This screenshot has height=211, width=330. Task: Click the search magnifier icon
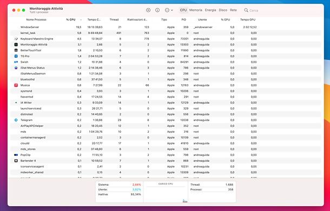(246, 10)
